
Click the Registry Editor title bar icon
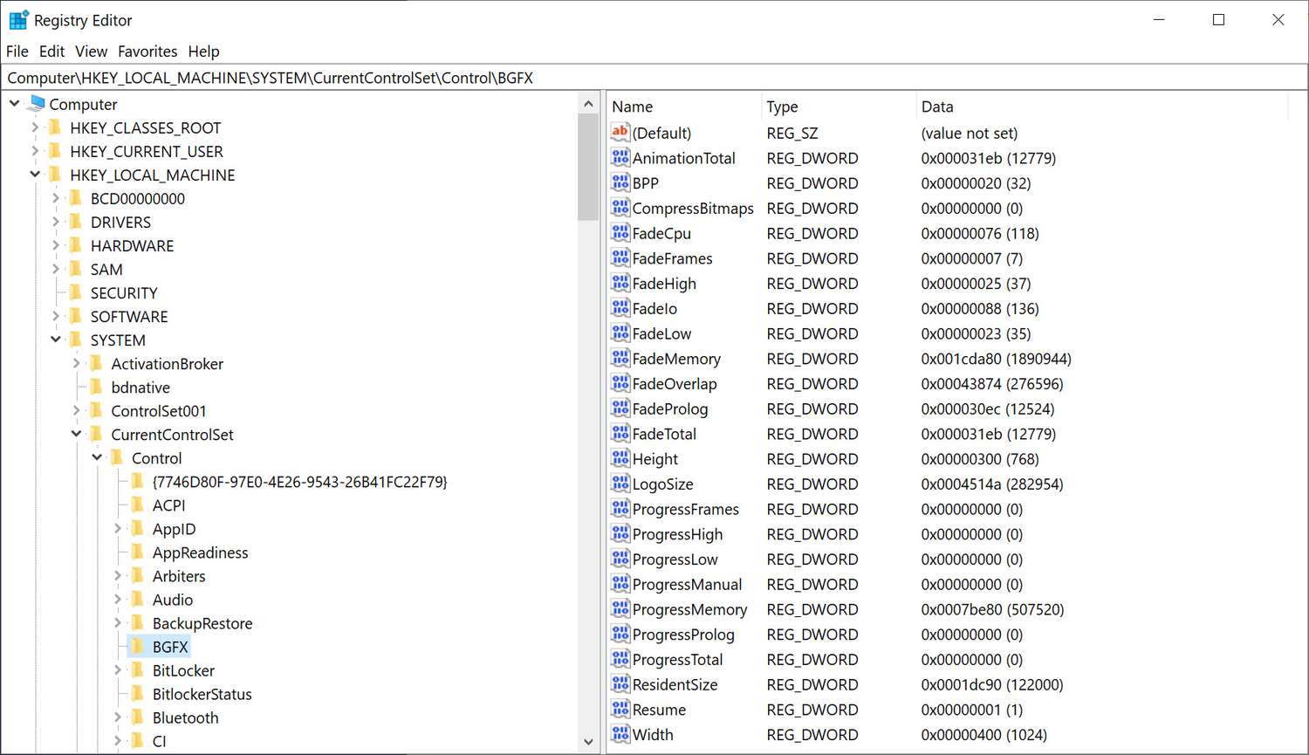click(18, 20)
